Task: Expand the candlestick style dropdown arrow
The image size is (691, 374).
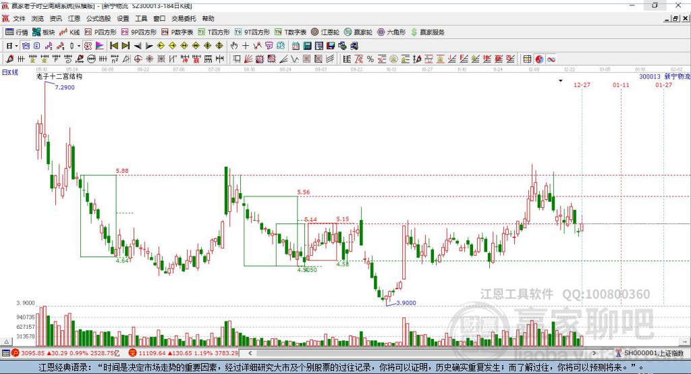Action: [78, 46]
